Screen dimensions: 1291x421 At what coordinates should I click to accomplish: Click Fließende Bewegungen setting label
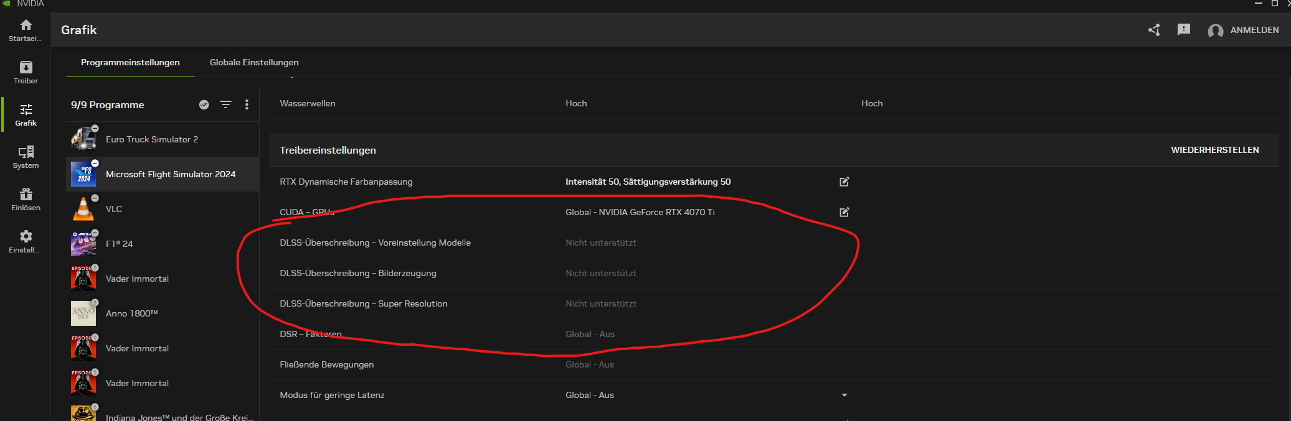327,364
